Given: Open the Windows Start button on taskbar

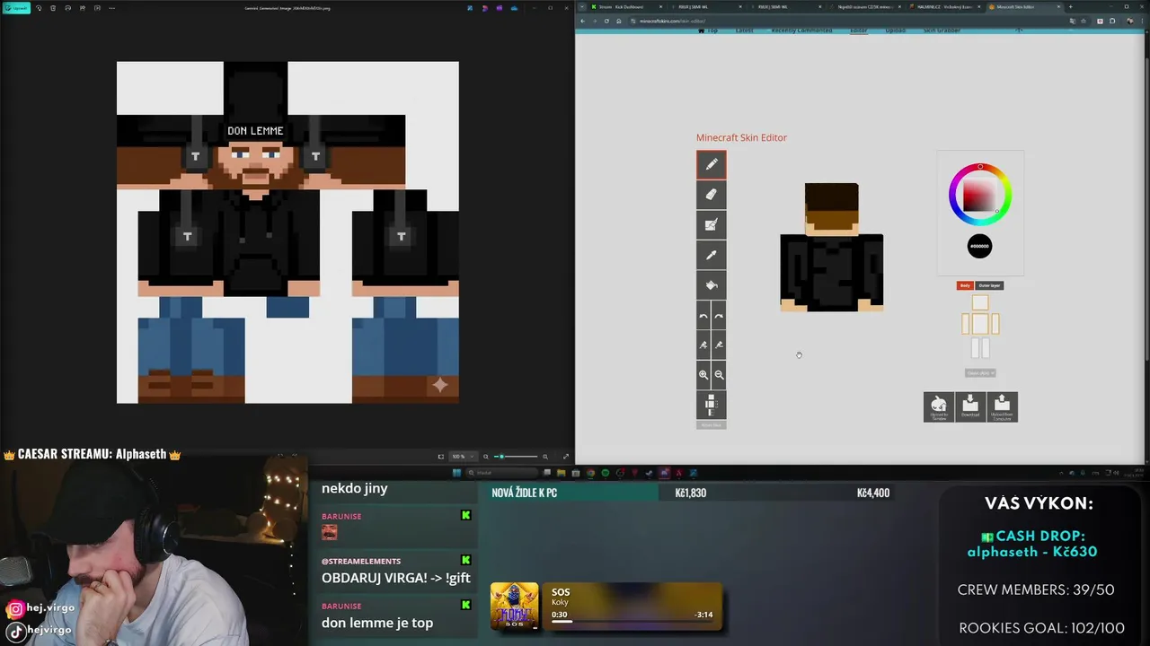Looking at the screenshot, I should 456,473.
